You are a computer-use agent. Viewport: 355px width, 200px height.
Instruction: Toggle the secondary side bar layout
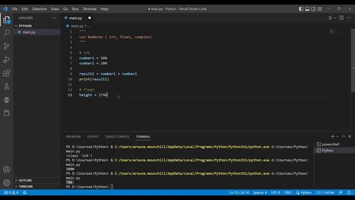click(313, 9)
